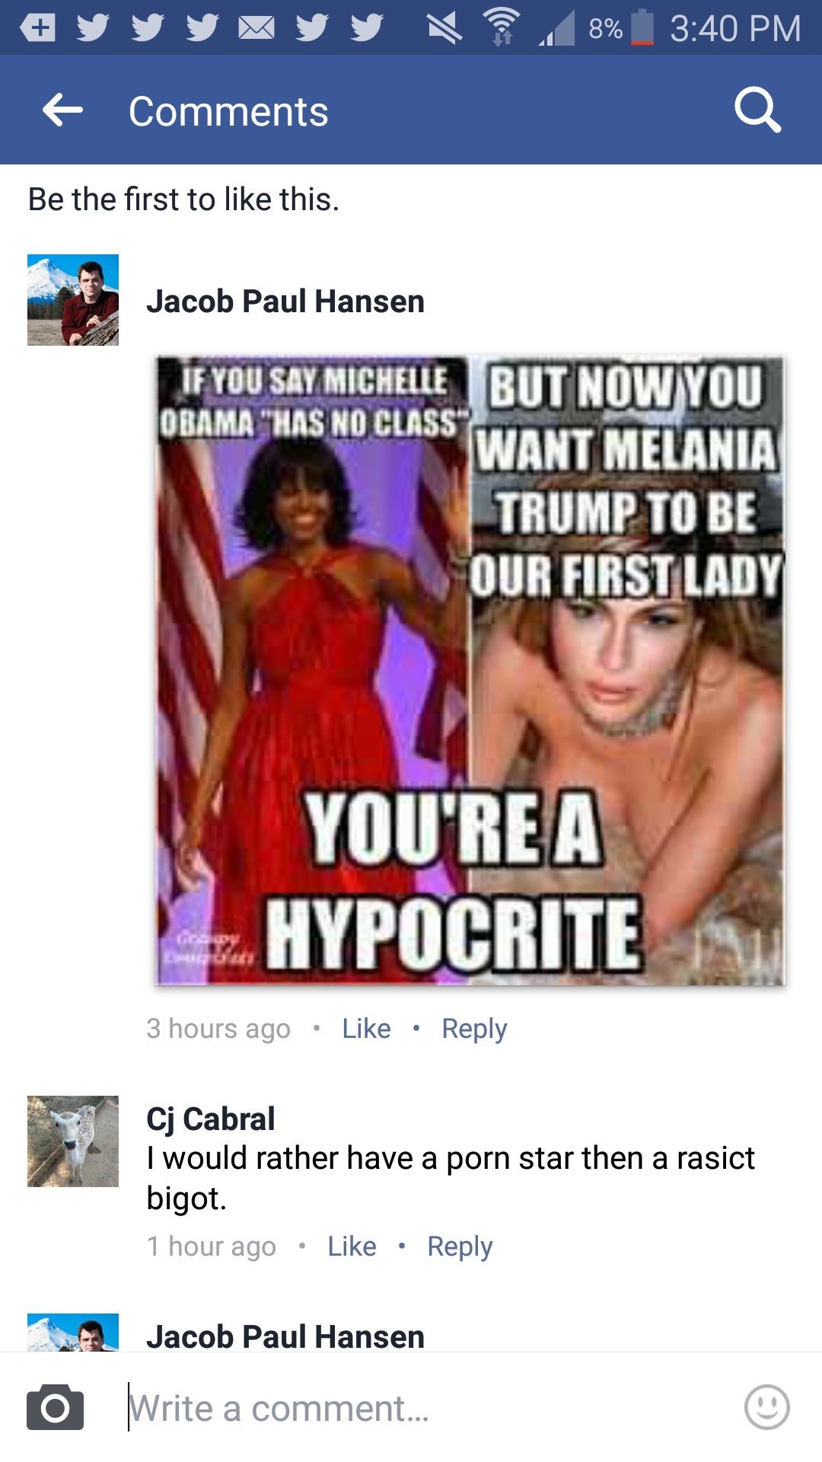This screenshot has width=822, height=1462.
Task: Open Jacob Paul Hansen's name on first comment
Action: pos(285,302)
